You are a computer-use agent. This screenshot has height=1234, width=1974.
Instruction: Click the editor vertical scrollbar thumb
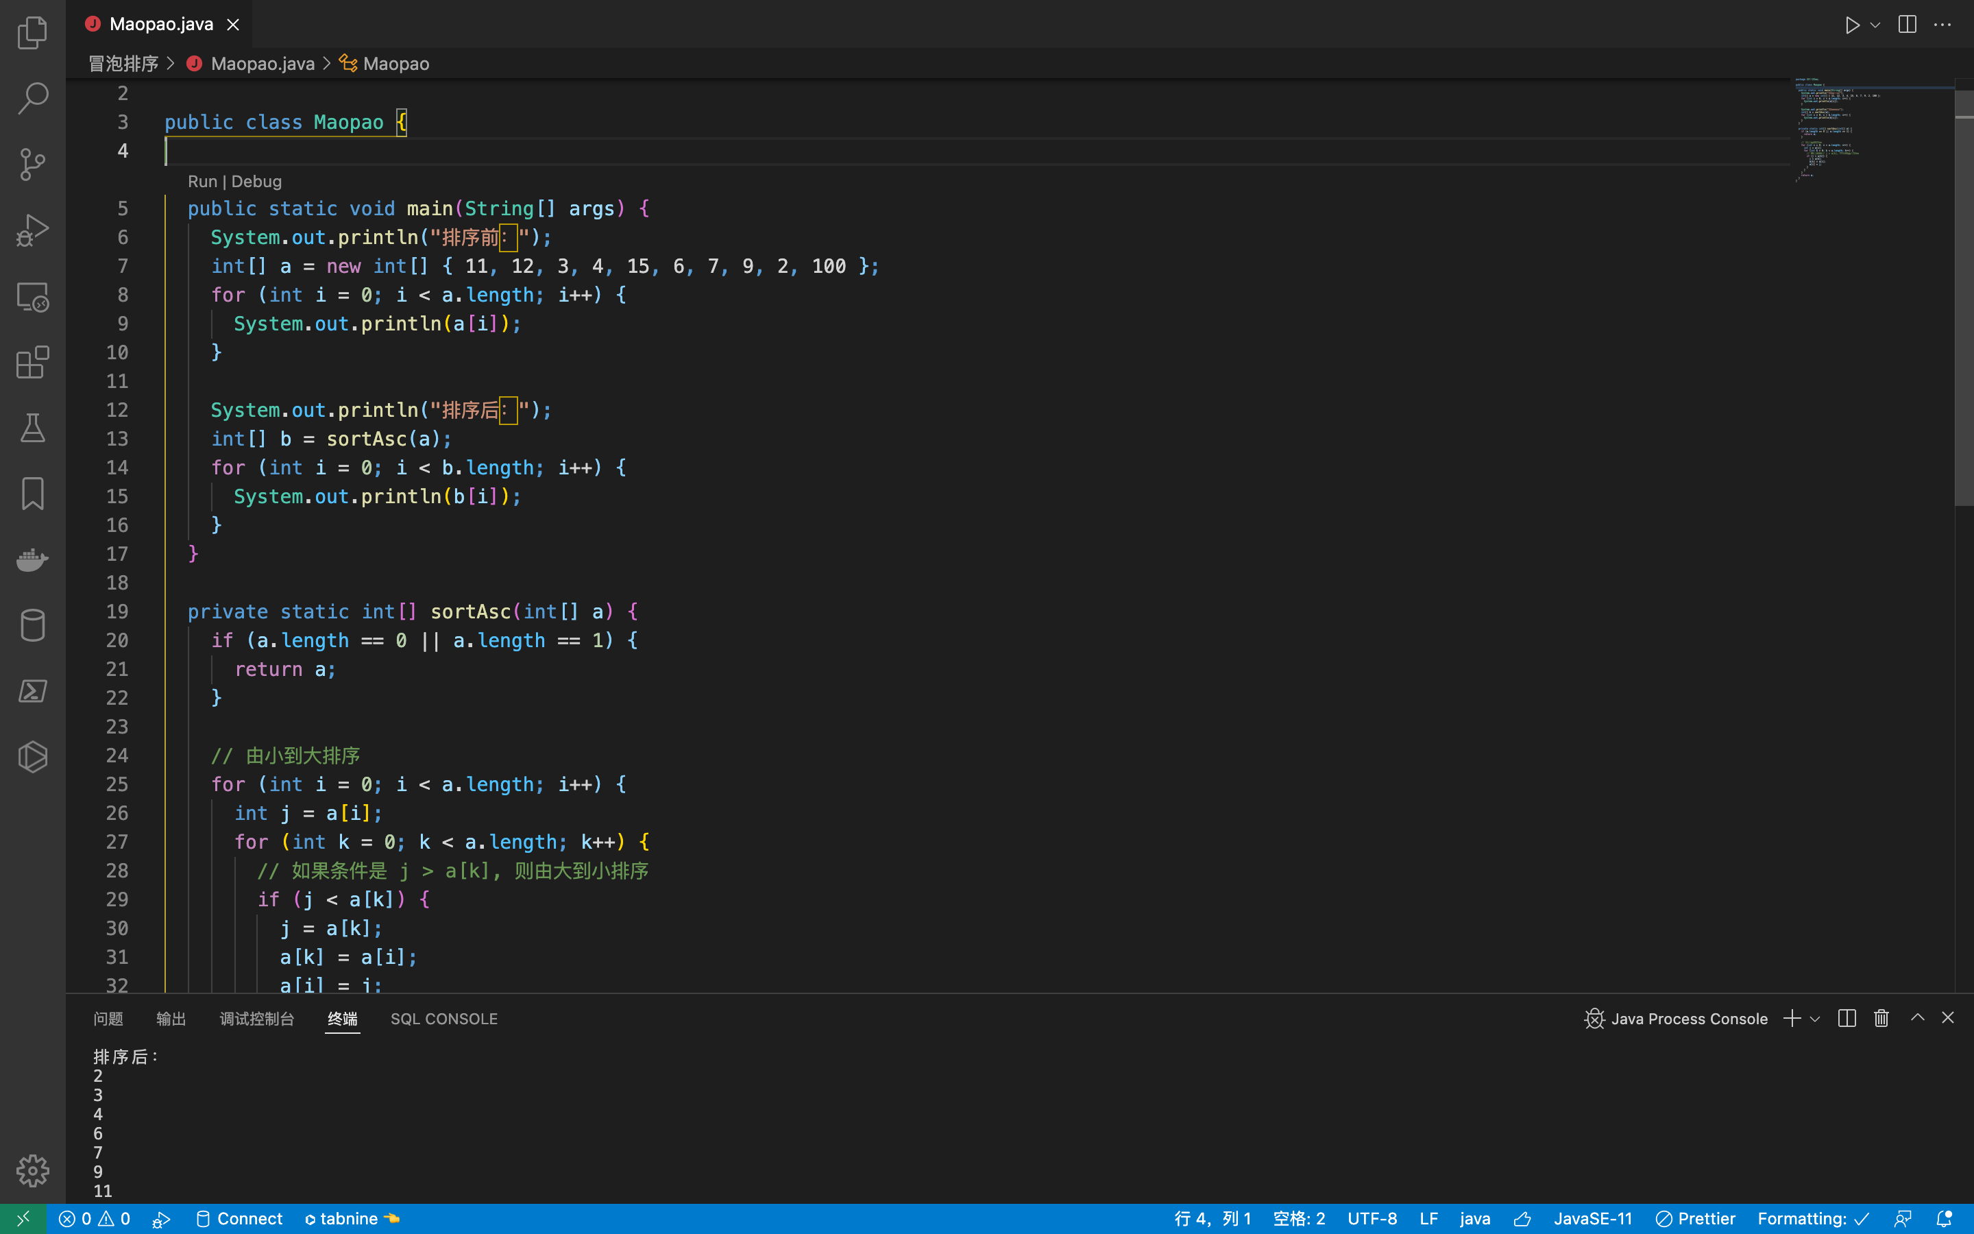pos(1964,298)
